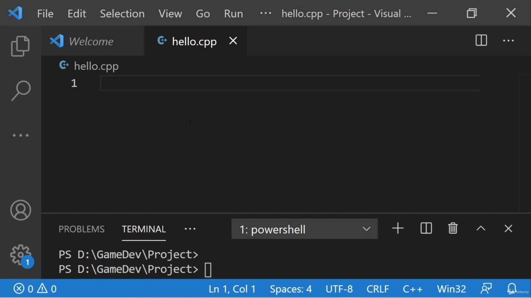The height and width of the screenshot is (298, 531).
Task: Create a new terminal with plus icon
Action: 398,228
